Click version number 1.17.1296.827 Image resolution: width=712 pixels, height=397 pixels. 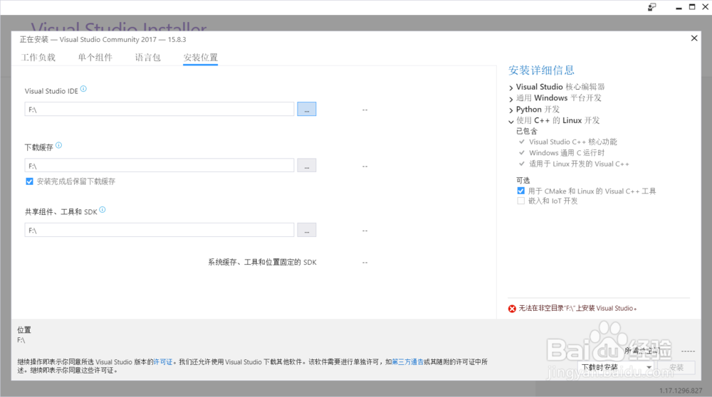coord(681,391)
